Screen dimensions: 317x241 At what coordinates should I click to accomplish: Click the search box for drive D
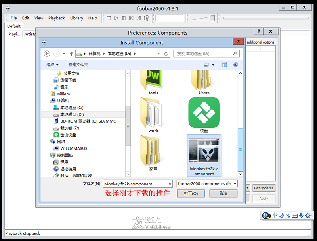(206, 54)
